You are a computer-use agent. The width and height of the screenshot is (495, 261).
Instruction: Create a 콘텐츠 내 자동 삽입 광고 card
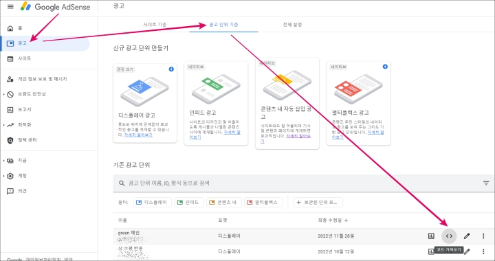tap(287, 103)
